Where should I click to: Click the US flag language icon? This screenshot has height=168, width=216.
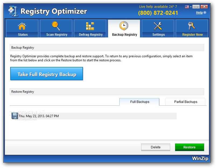187,7
